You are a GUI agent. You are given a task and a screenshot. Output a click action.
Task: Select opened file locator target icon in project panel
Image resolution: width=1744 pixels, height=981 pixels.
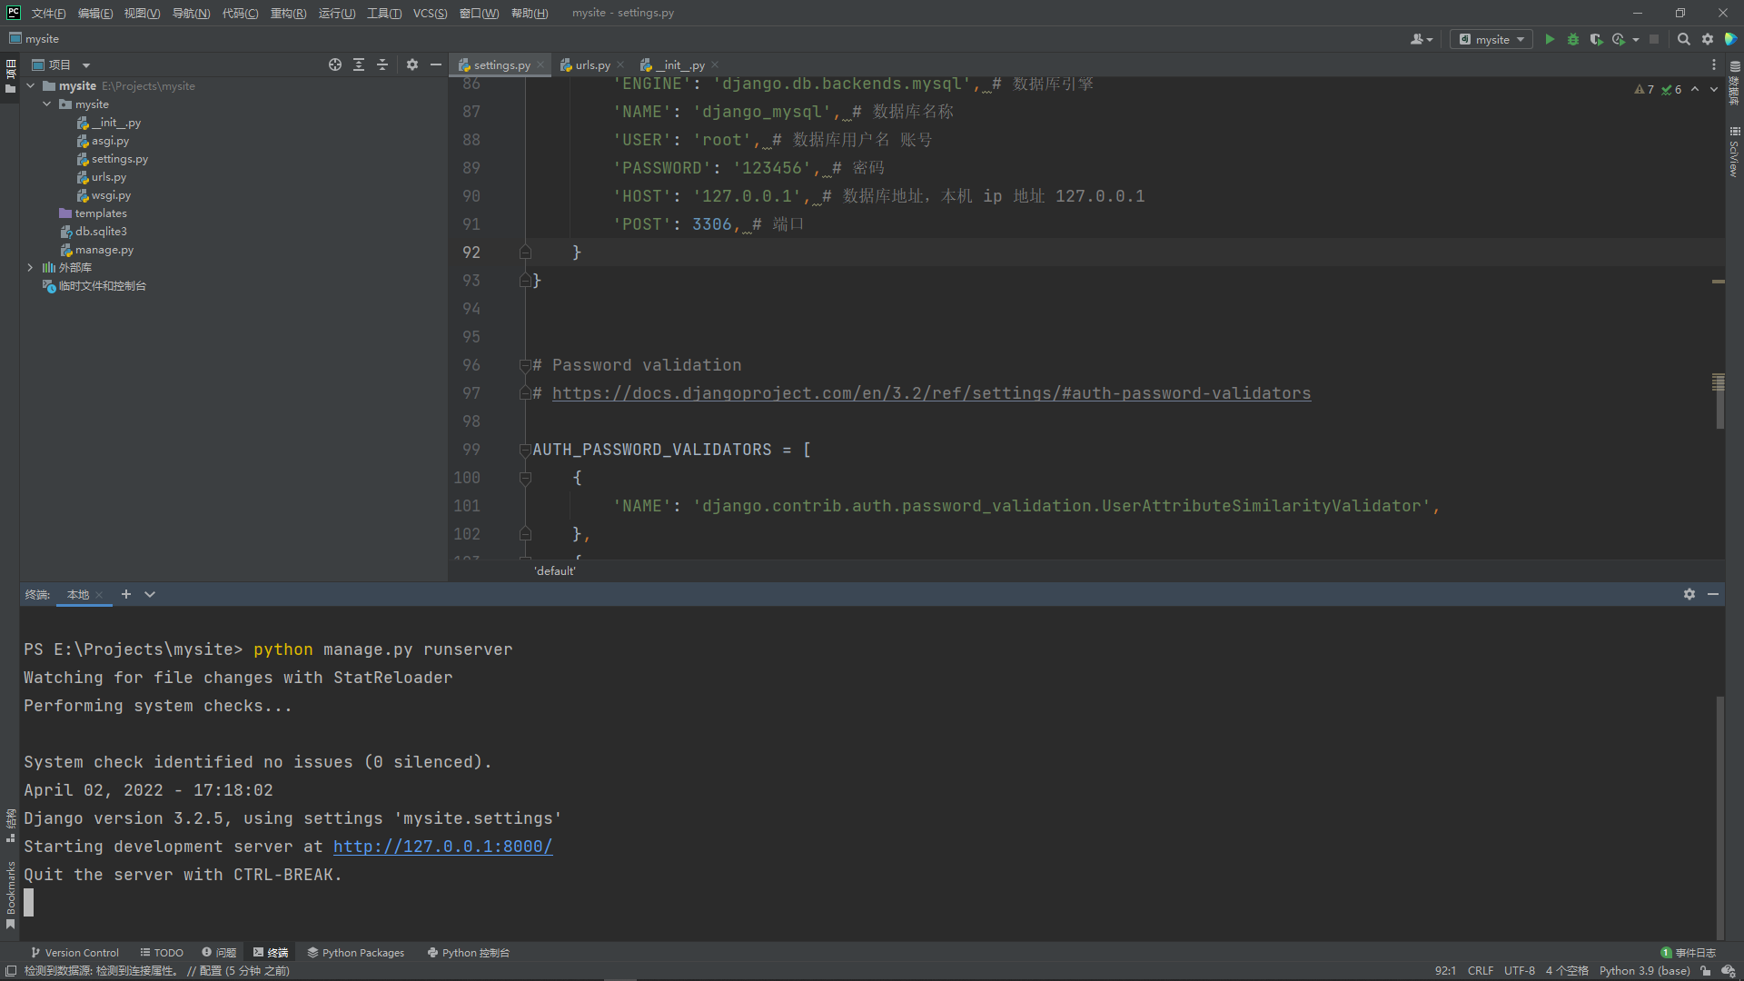point(335,64)
